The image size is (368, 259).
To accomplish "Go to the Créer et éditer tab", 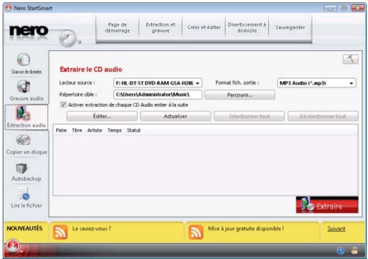I will (204, 28).
